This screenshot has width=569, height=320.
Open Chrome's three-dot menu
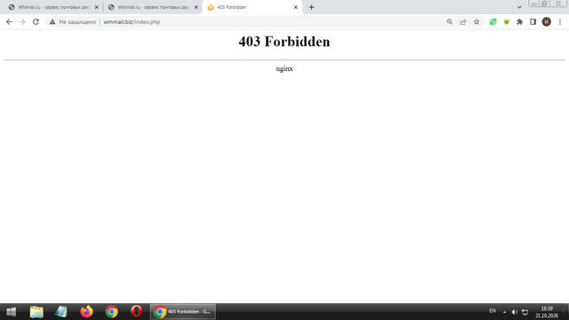click(x=560, y=21)
